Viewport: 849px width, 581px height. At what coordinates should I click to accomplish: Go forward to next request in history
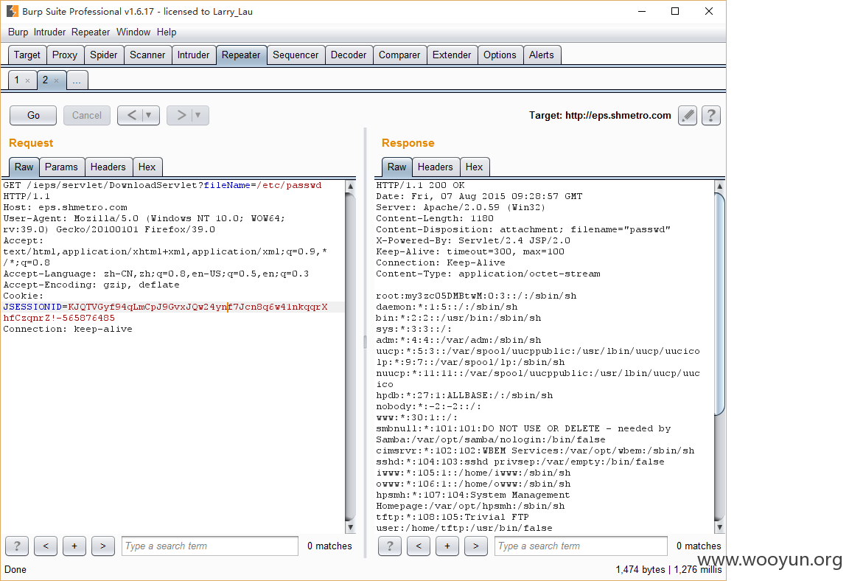coord(181,115)
